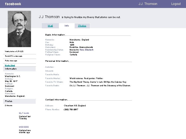Viewport: 186px width, 139px height.
Task: Click the facebook logo in header
Action: pyautogui.click(x=13, y=4)
